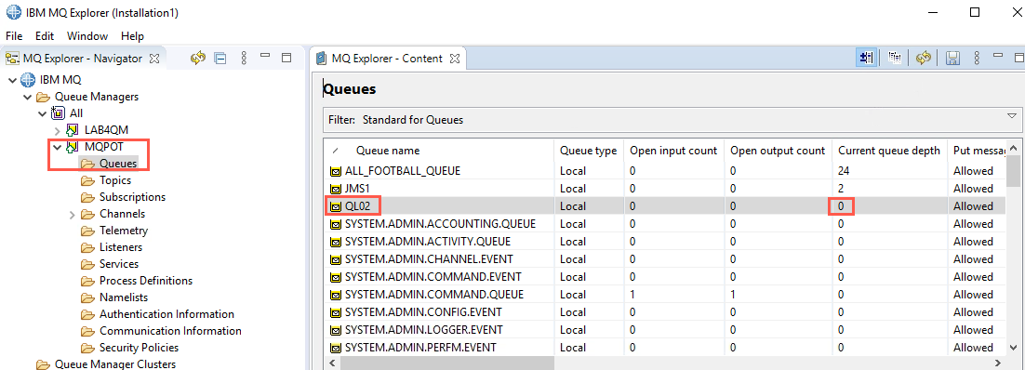Click ALL_FOOTBALL_QUEUE queue icon
Viewport: 1025px width, 370px height.
[336, 171]
